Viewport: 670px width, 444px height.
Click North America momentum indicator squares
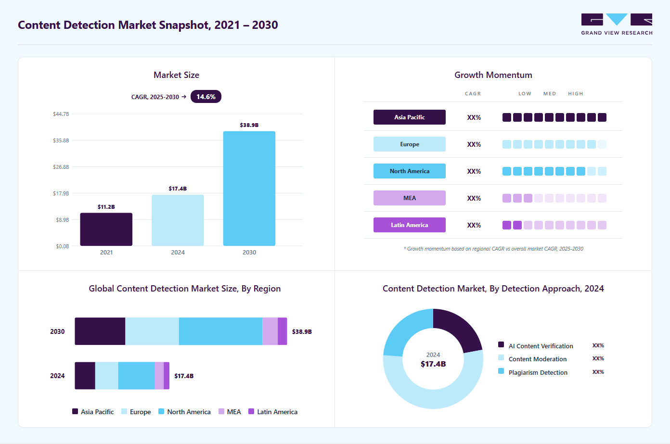click(x=554, y=171)
